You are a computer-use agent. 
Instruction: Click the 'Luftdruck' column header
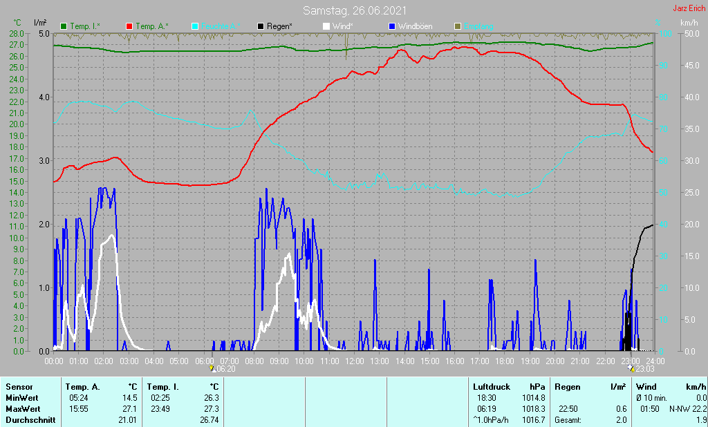pyautogui.click(x=492, y=387)
